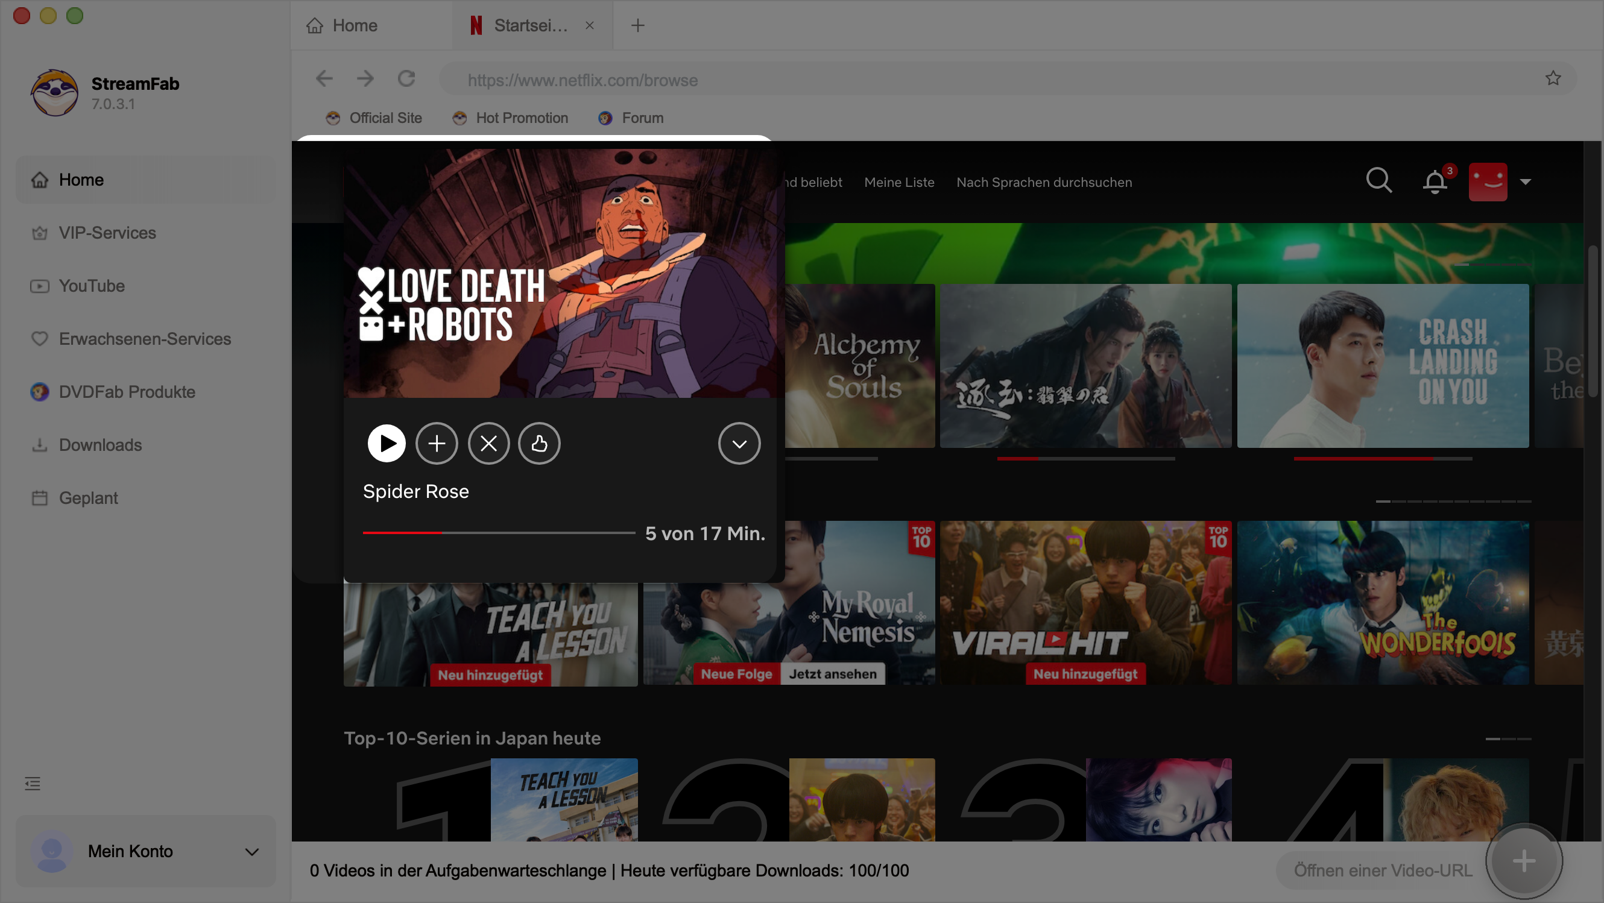Add Love Death + Robots to my list
The image size is (1604, 903).
[437, 444]
